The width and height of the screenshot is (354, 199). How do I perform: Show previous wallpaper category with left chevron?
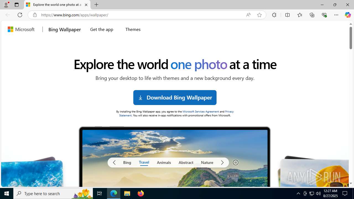click(x=114, y=163)
